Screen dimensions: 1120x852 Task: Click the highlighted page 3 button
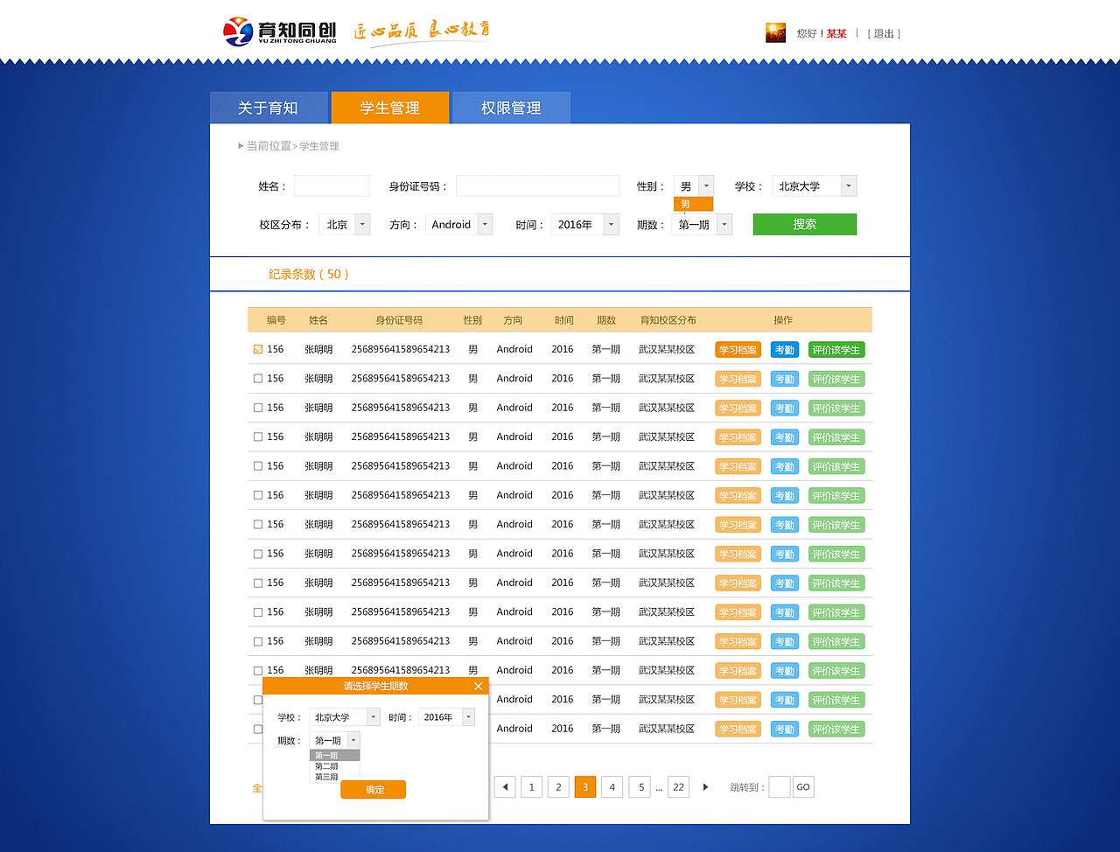click(x=585, y=787)
